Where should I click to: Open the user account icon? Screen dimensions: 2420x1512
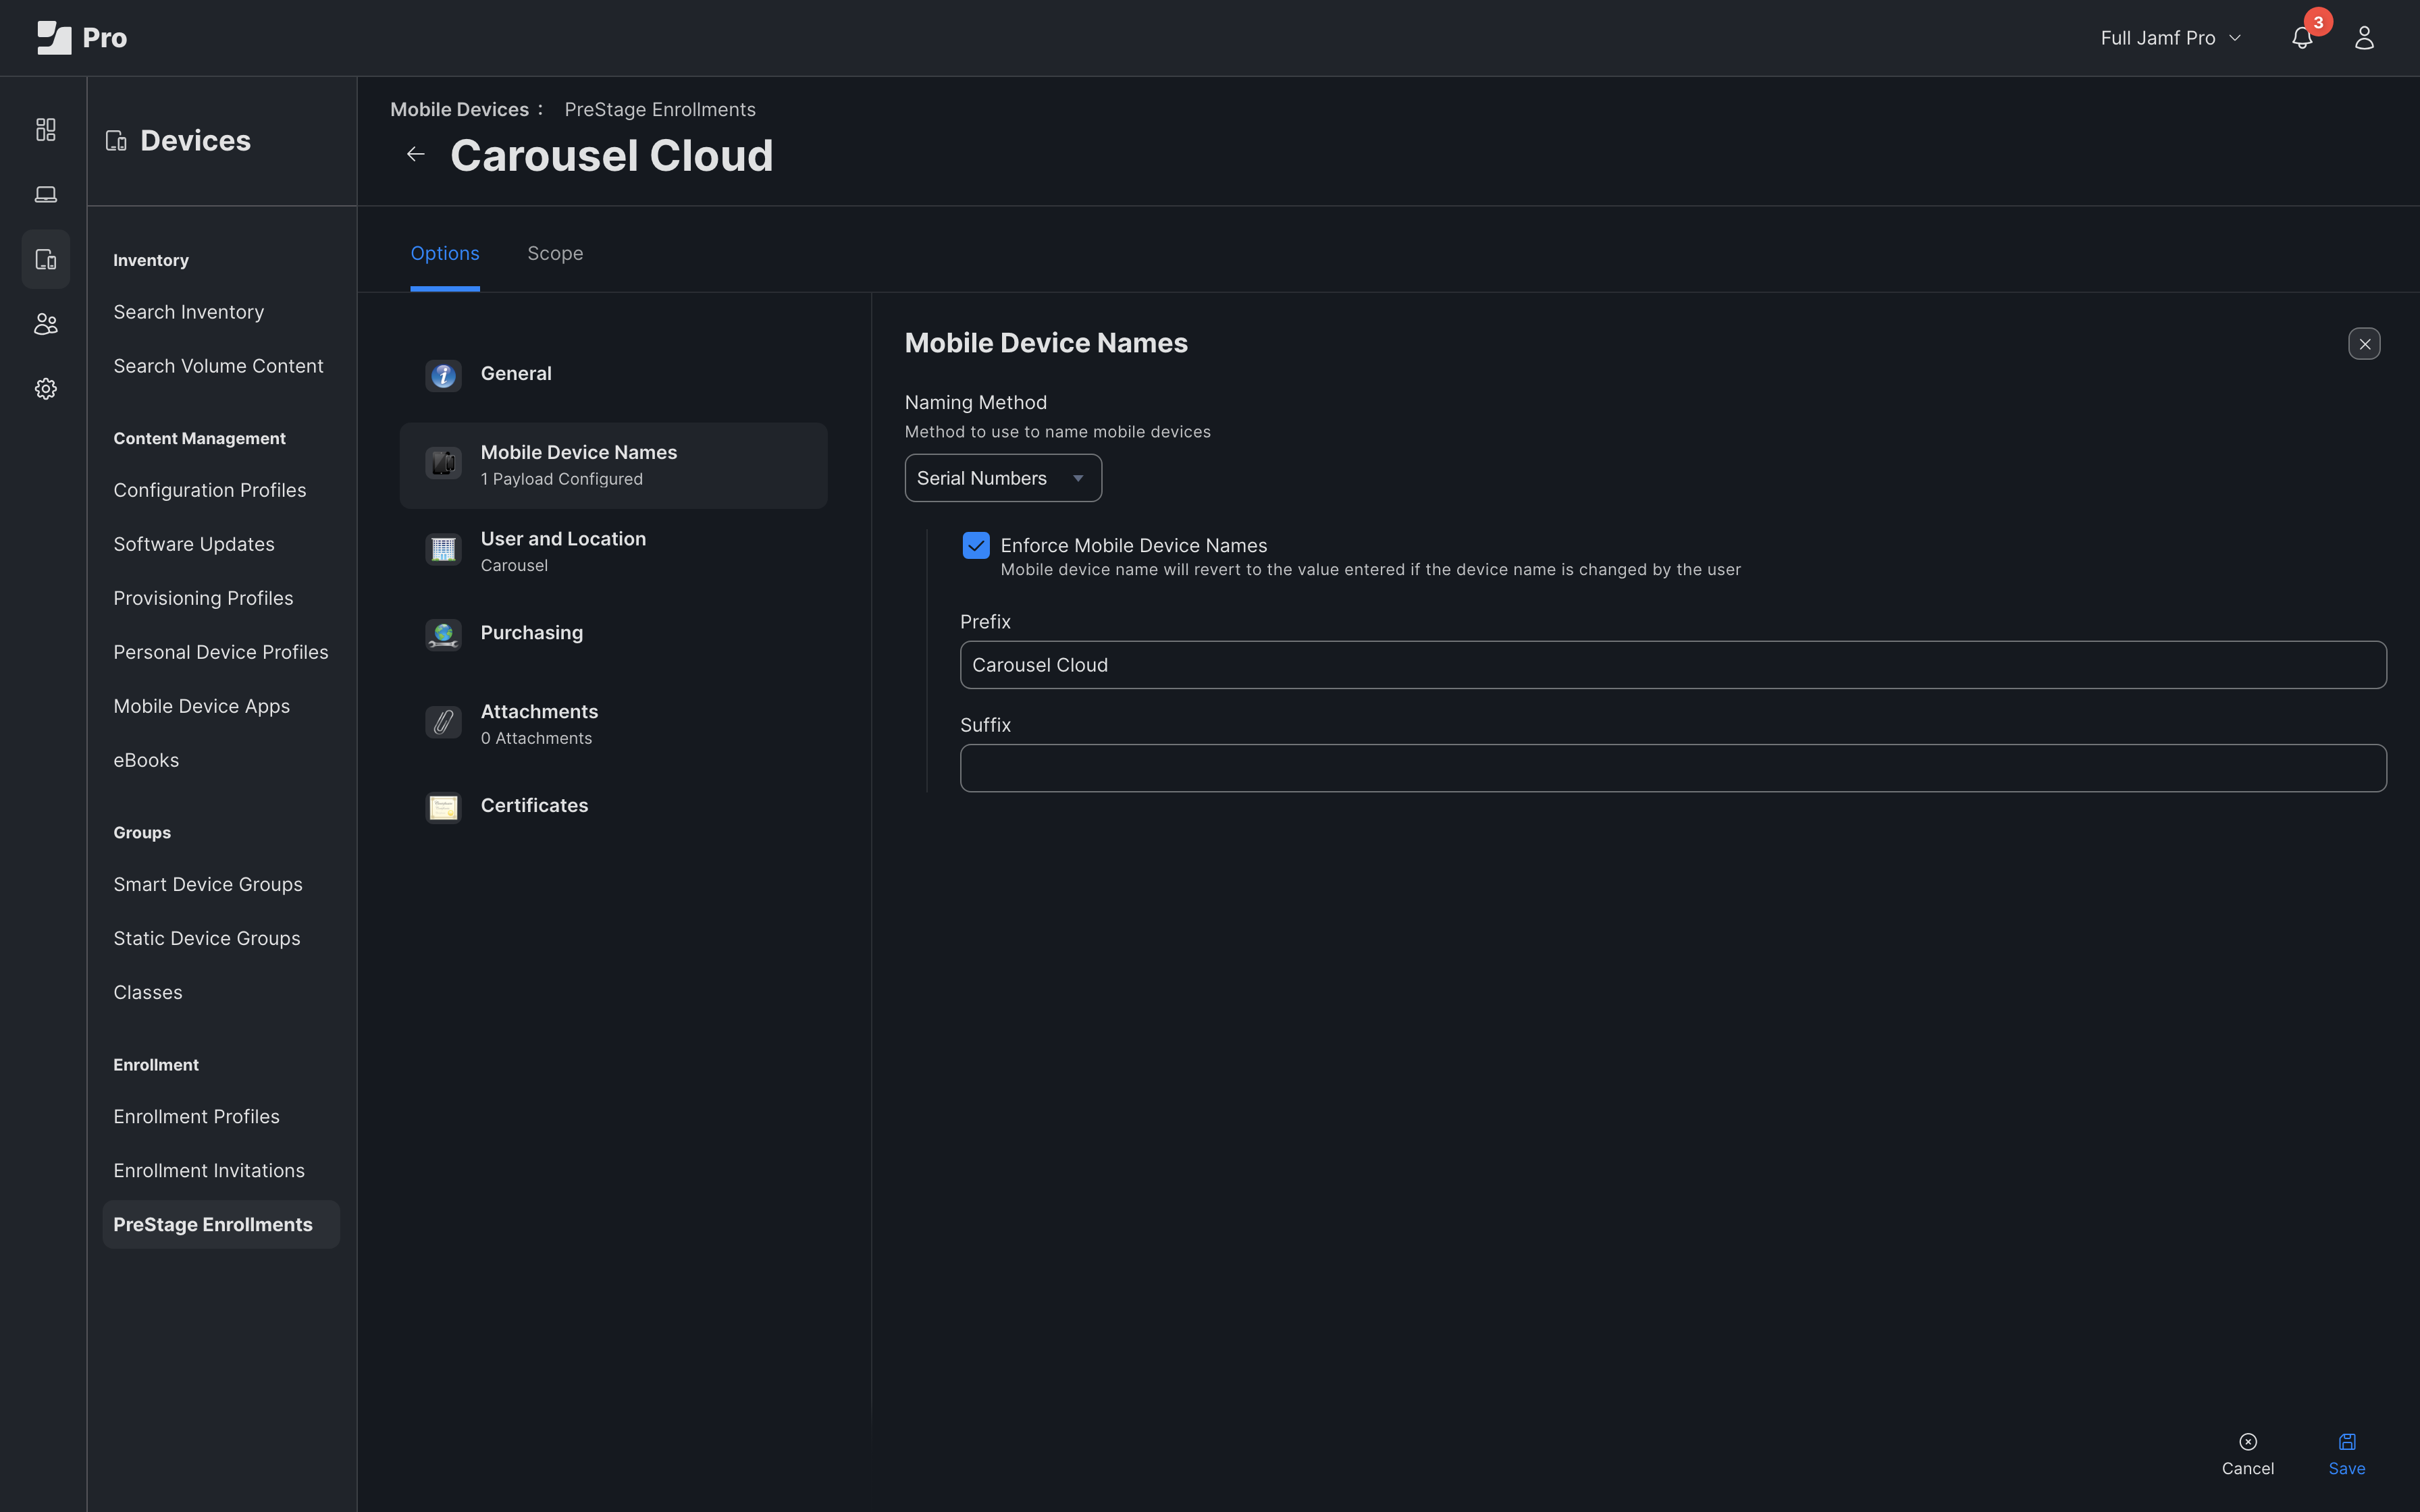(2364, 38)
